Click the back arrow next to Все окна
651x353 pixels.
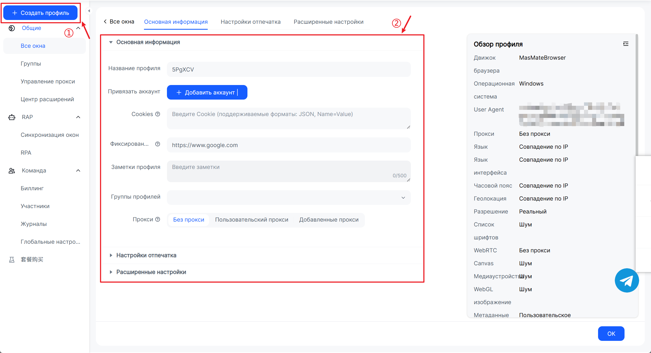coord(105,22)
